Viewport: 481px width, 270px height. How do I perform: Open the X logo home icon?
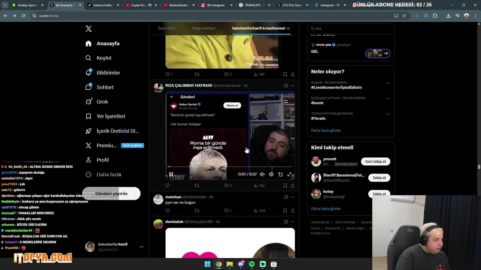tap(89, 29)
